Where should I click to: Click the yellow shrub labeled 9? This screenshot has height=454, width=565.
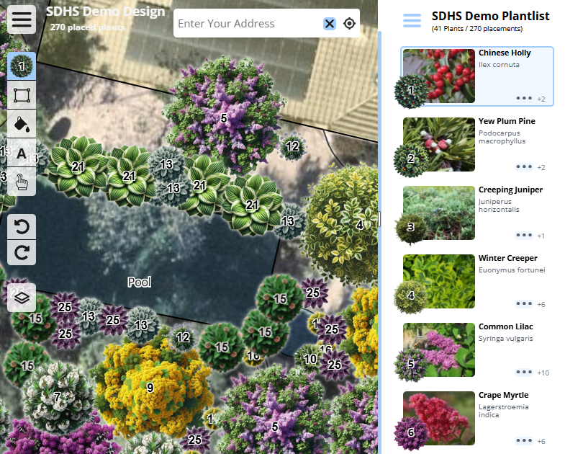(x=150, y=387)
